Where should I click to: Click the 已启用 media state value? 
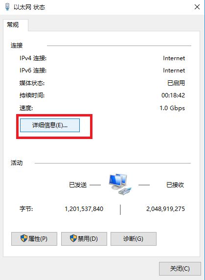176,83
